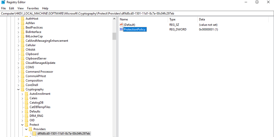The width and height of the screenshot is (274, 137).
Task: Click the Providers folder icon
Action: [30, 129]
